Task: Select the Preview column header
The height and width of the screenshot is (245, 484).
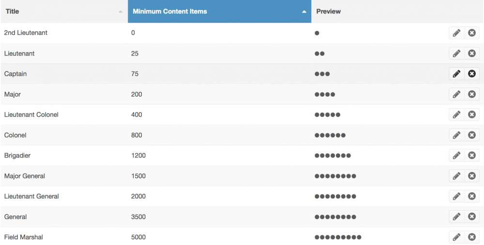Action: click(x=329, y=12)
